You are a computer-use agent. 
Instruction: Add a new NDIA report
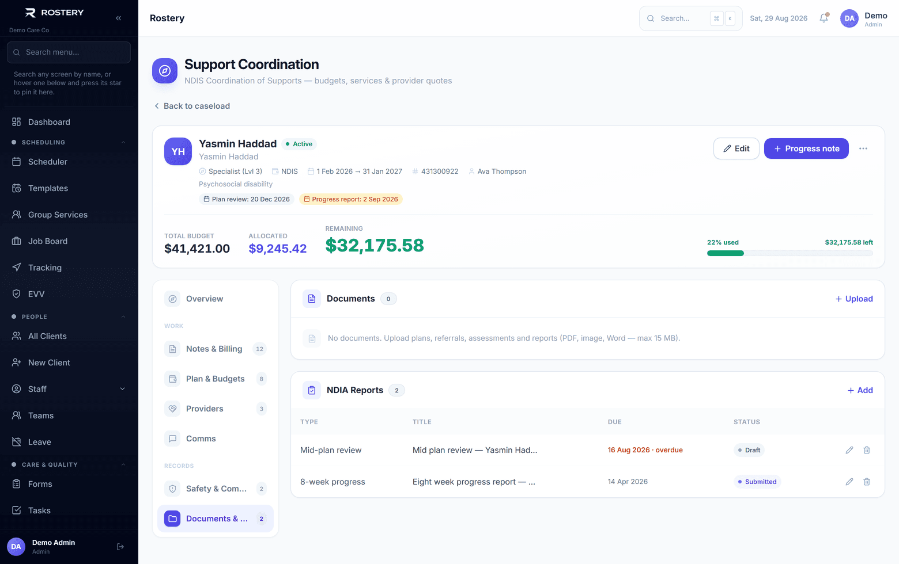[x=860, y=390]
